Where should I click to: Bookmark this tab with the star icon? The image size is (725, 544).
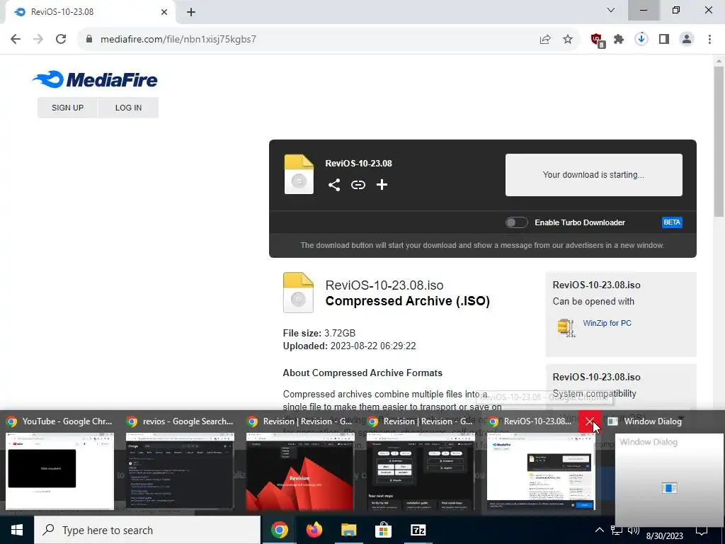coord(568,40)
